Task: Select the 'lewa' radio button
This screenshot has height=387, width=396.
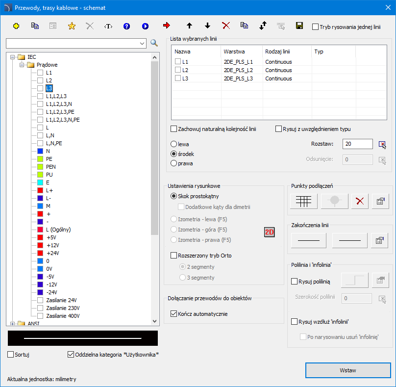Action: point(173,145)
